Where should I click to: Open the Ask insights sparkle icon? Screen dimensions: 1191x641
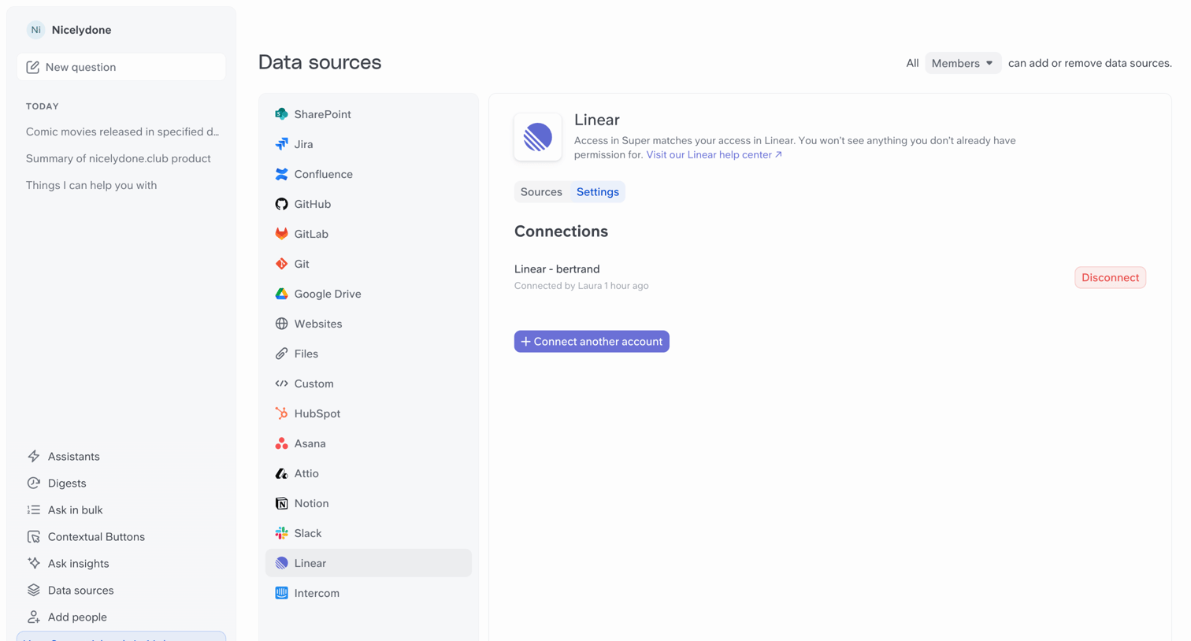[34, 564]
